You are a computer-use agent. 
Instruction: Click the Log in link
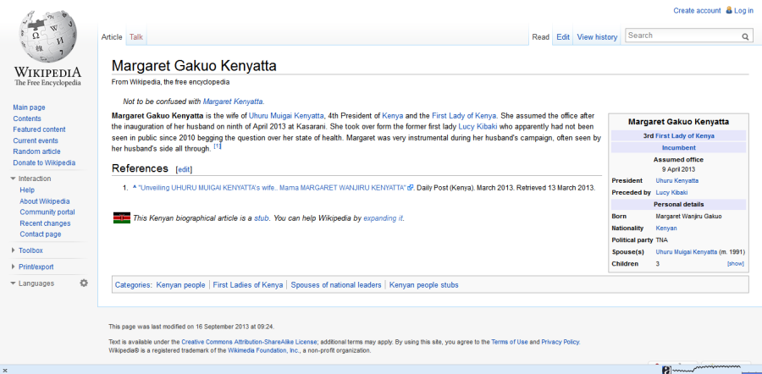point(743,11)
